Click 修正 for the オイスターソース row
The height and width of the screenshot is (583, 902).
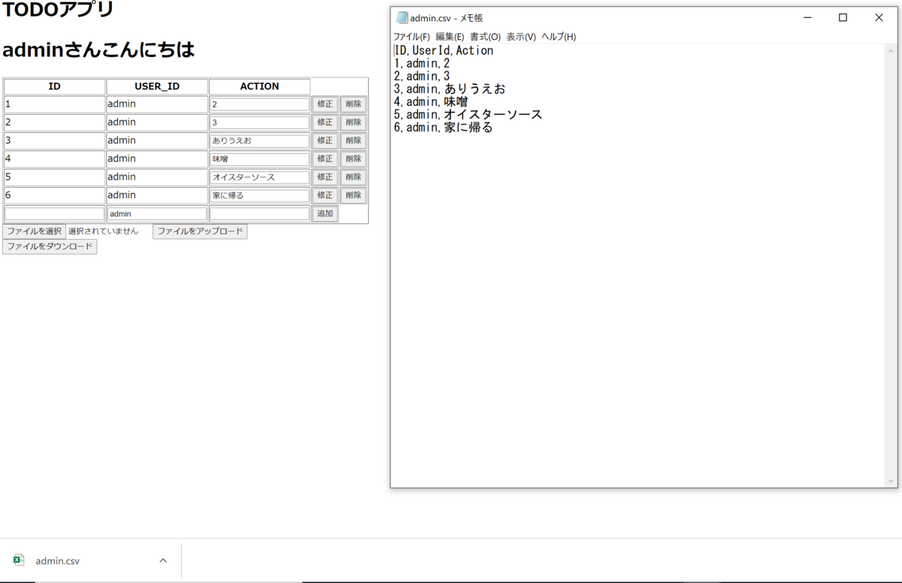click(325, 177)
